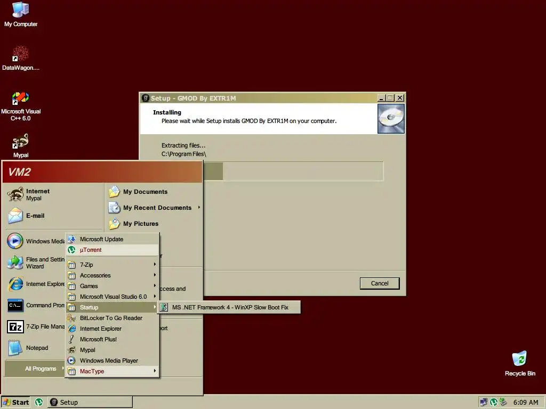The image size is (546, 409).
Task: Expand the 7-Zip submenu arrow
Action: [x=155, y=264]
